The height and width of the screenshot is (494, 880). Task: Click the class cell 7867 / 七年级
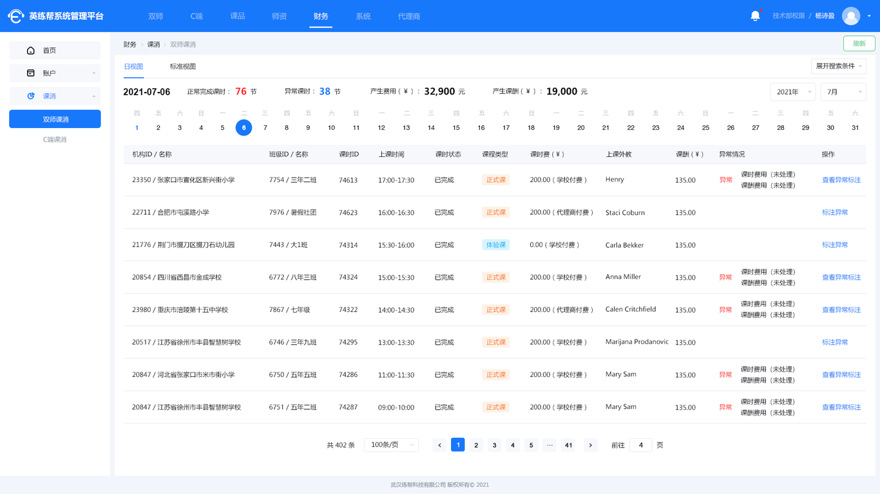click(x=290, y=310)
